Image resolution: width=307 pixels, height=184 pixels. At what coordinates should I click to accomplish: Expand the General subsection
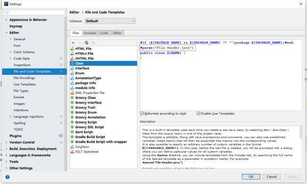(10, 39)
